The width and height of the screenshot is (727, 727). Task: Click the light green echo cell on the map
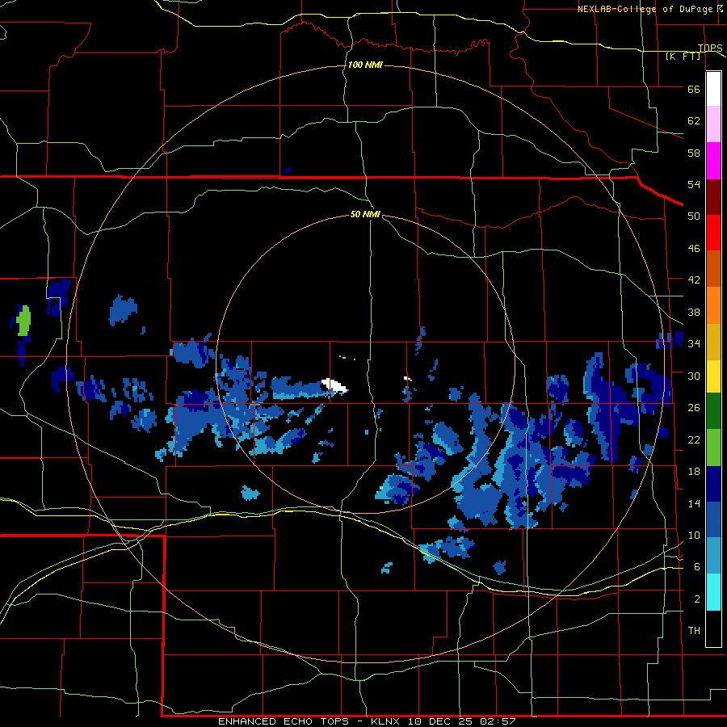click(23, 321)
